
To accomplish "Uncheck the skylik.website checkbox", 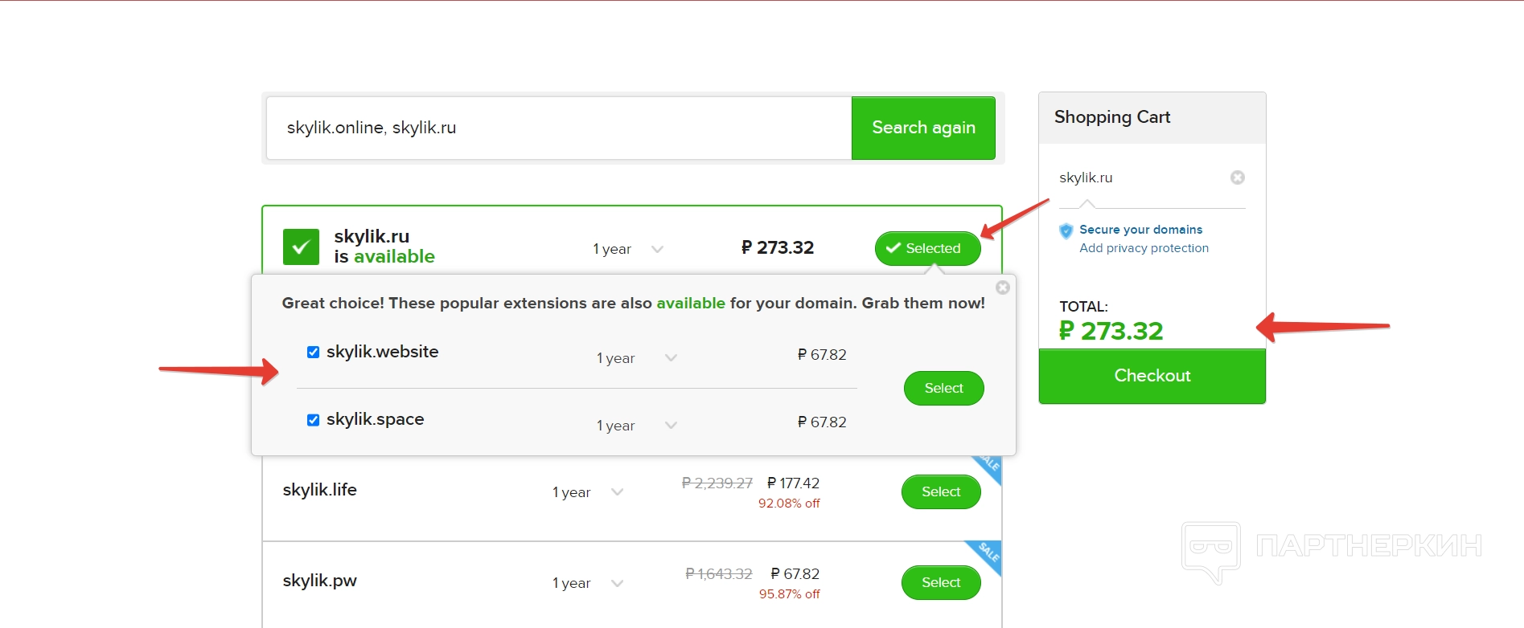I will (314, 353).
